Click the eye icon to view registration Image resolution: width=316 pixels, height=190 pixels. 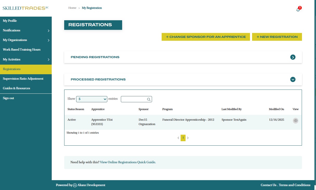[295, 120]
